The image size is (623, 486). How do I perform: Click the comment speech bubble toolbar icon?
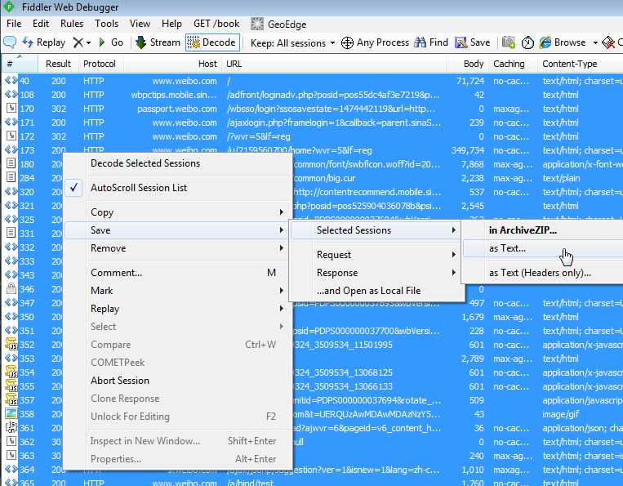coord(10,42)
